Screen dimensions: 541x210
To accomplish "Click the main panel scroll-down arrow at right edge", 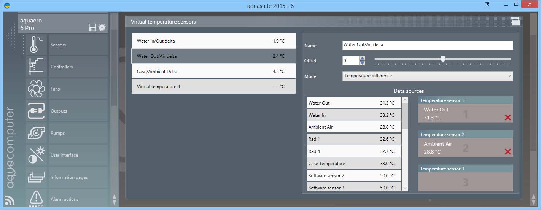I will [x=533, y=202].
